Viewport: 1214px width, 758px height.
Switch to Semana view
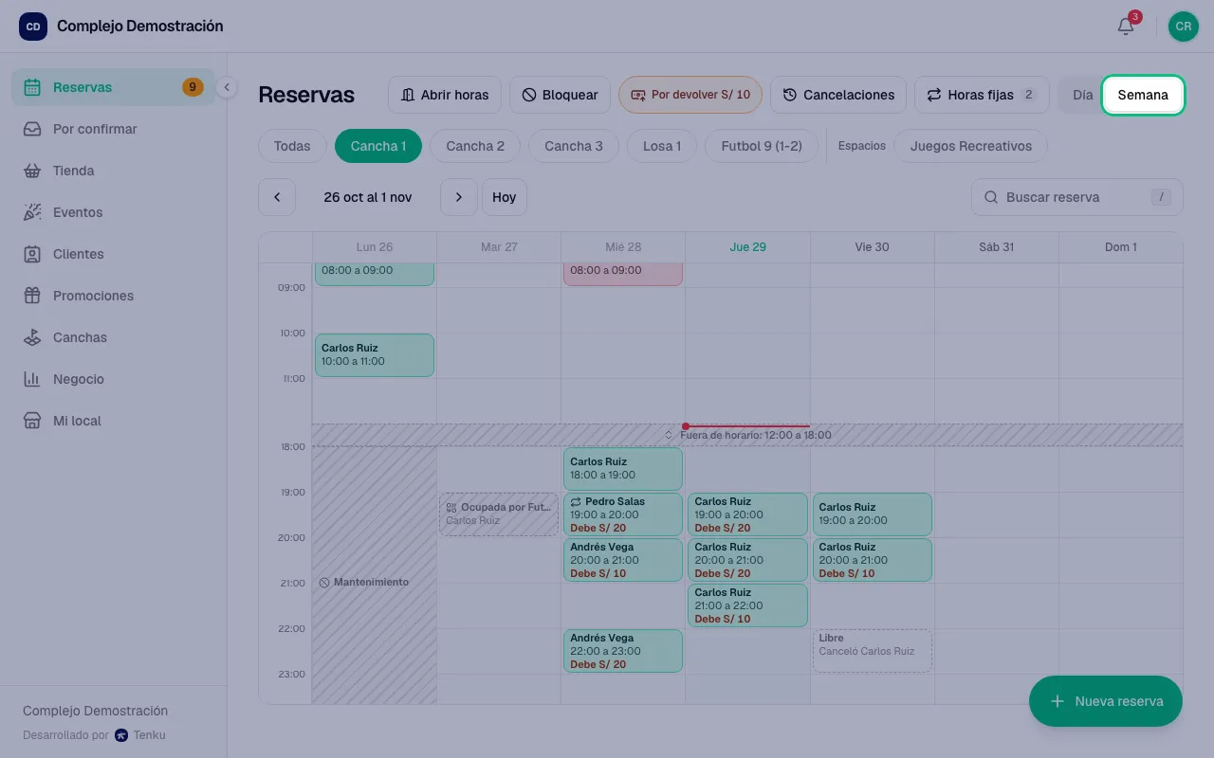pyautogui.click(x=1143, y=95)
